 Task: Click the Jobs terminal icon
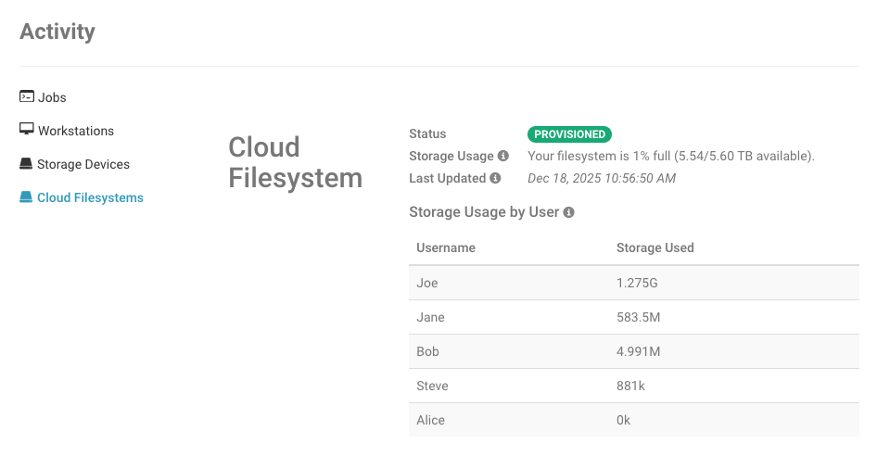pyautogui.click(x=27, y=97)
